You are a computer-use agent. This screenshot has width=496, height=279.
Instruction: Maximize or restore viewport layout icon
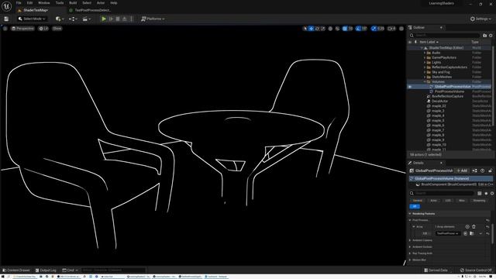pos(401,29)
